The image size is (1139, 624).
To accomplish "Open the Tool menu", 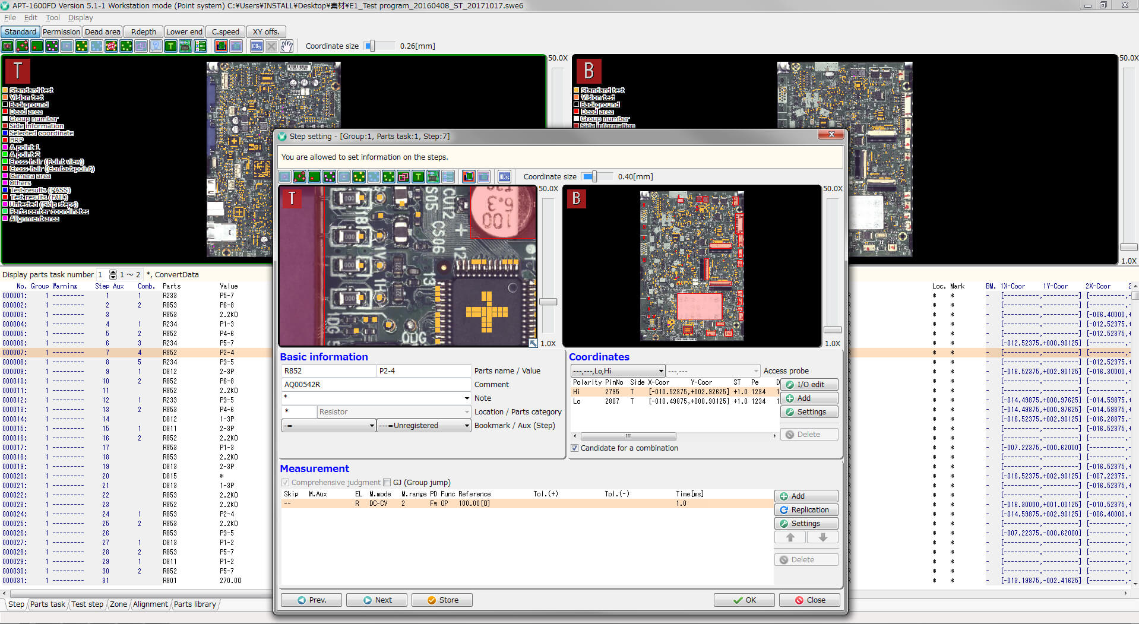I will (52, 18).
